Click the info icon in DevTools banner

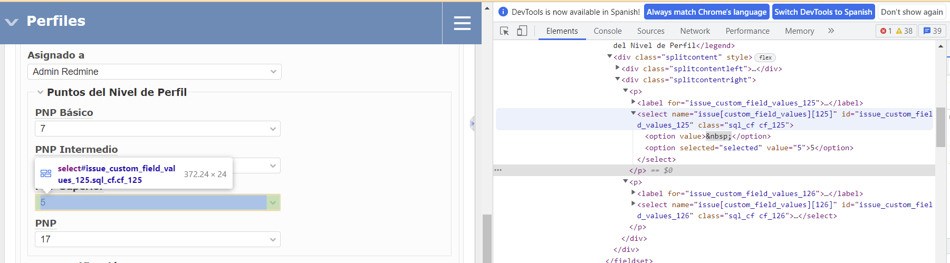click(x=503, y=12)
